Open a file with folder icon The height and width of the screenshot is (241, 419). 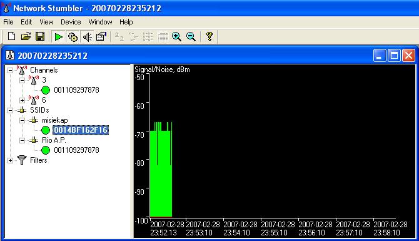coord(26,36)
